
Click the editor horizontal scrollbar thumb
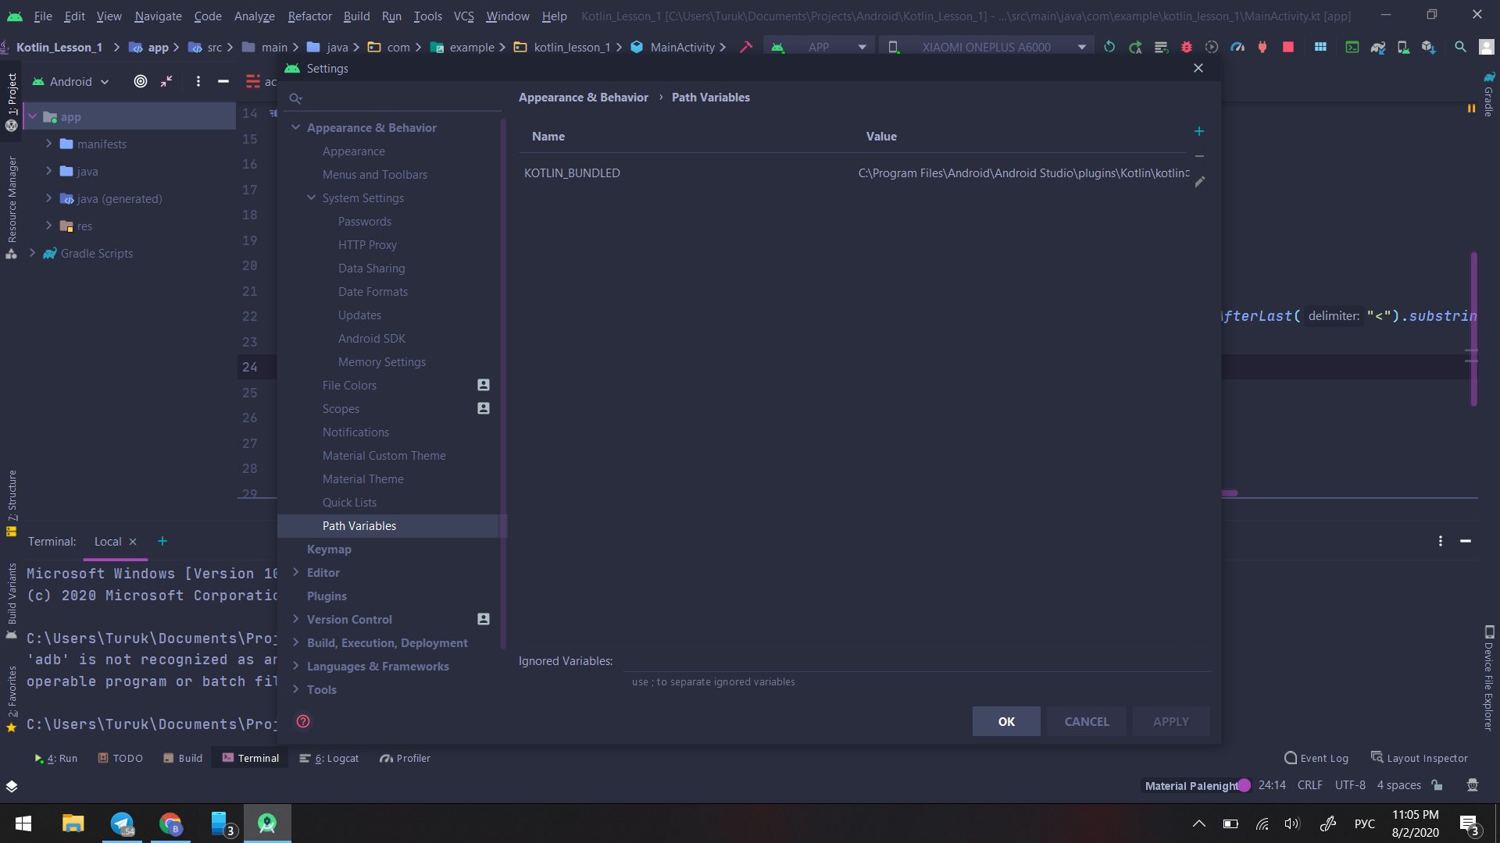click(x=1230, y=493)
